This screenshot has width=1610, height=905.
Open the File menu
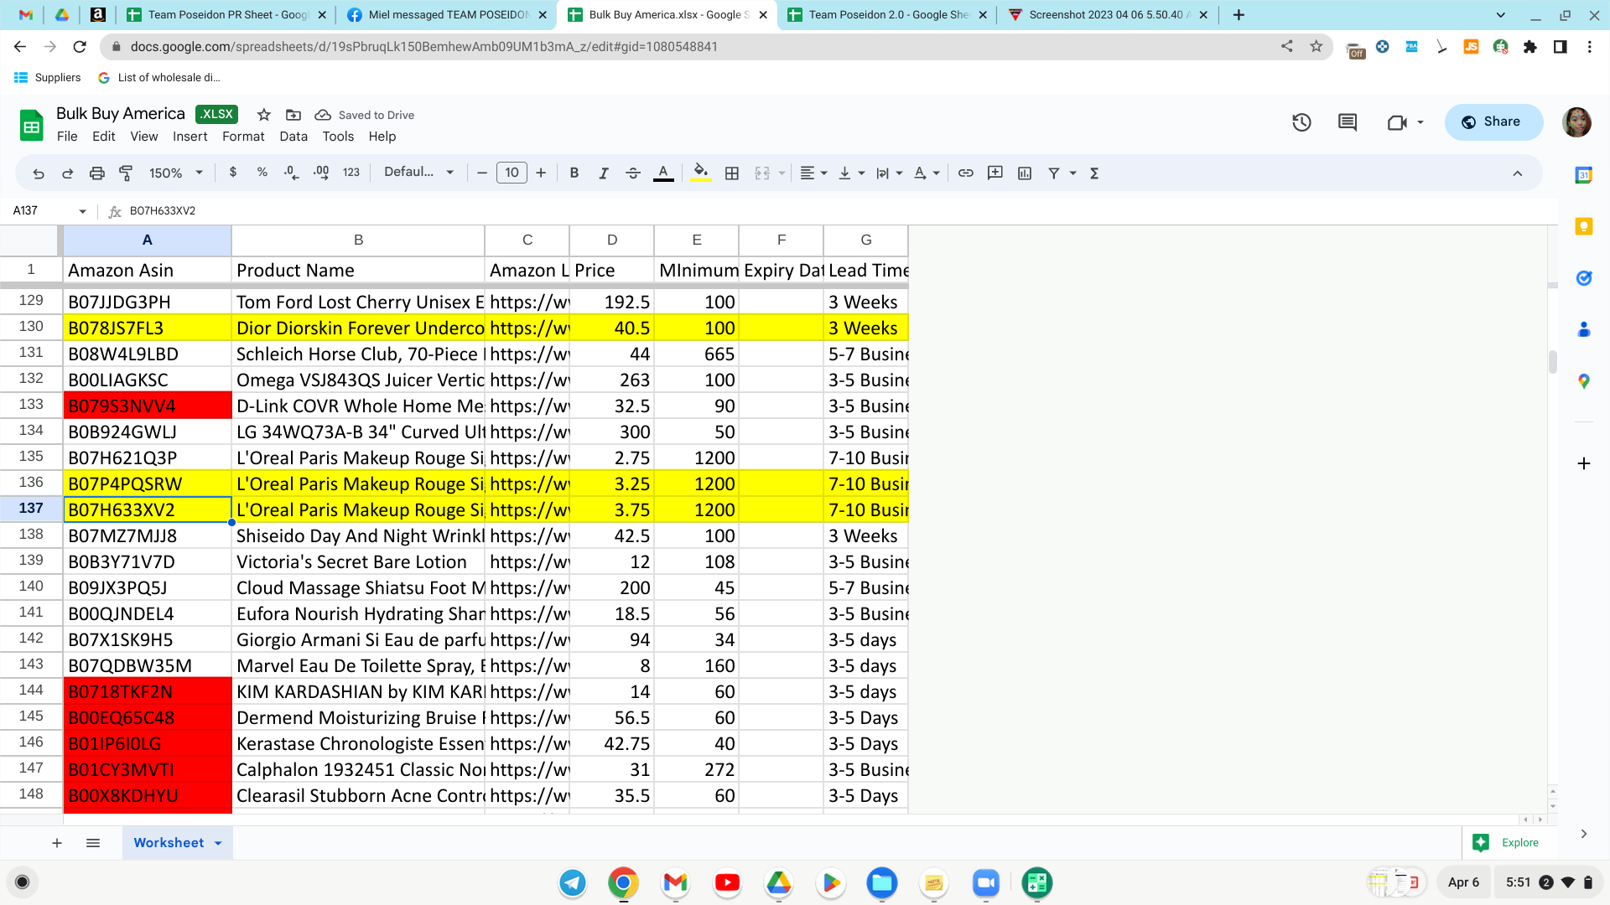(x=67, y=137)
